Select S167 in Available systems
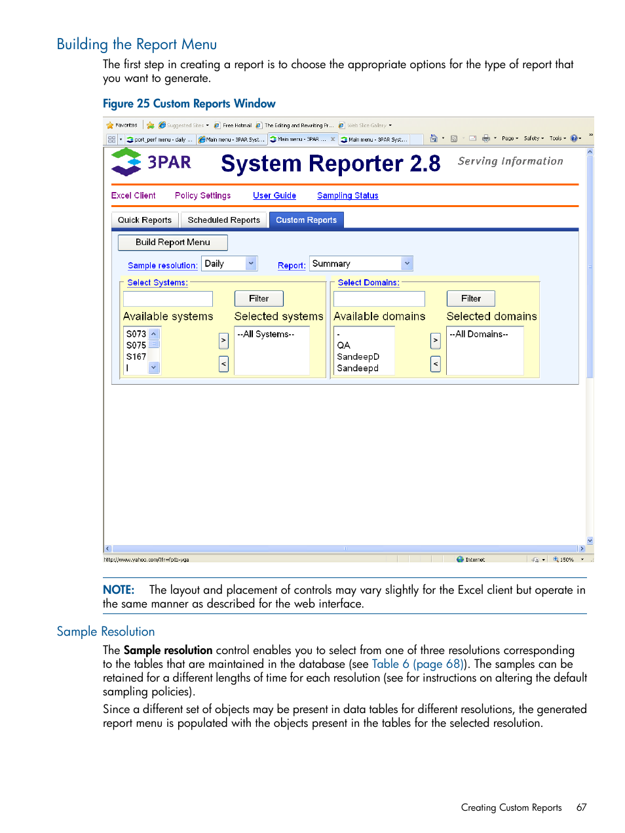625x833 pixels. [x=136, y=357]
